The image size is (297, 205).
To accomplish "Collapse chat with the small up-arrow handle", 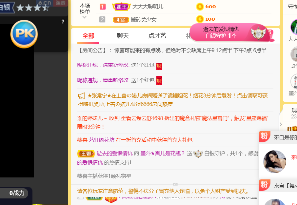I will (x=175, y=184).
